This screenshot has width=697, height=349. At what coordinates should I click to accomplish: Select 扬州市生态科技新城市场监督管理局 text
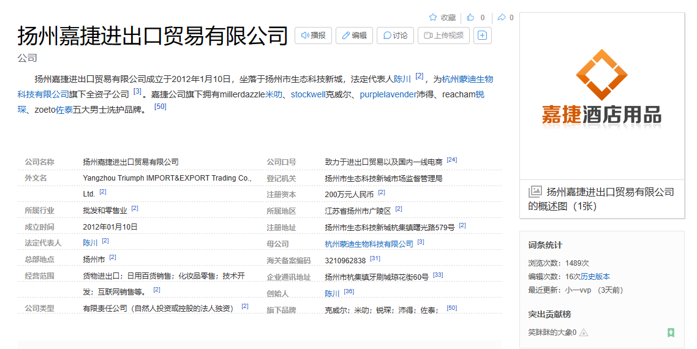pos(383,178)
